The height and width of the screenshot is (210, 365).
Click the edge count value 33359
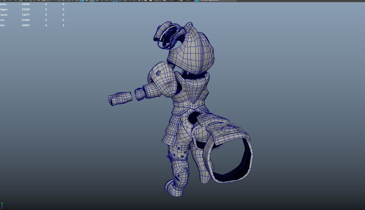point(26,10)
